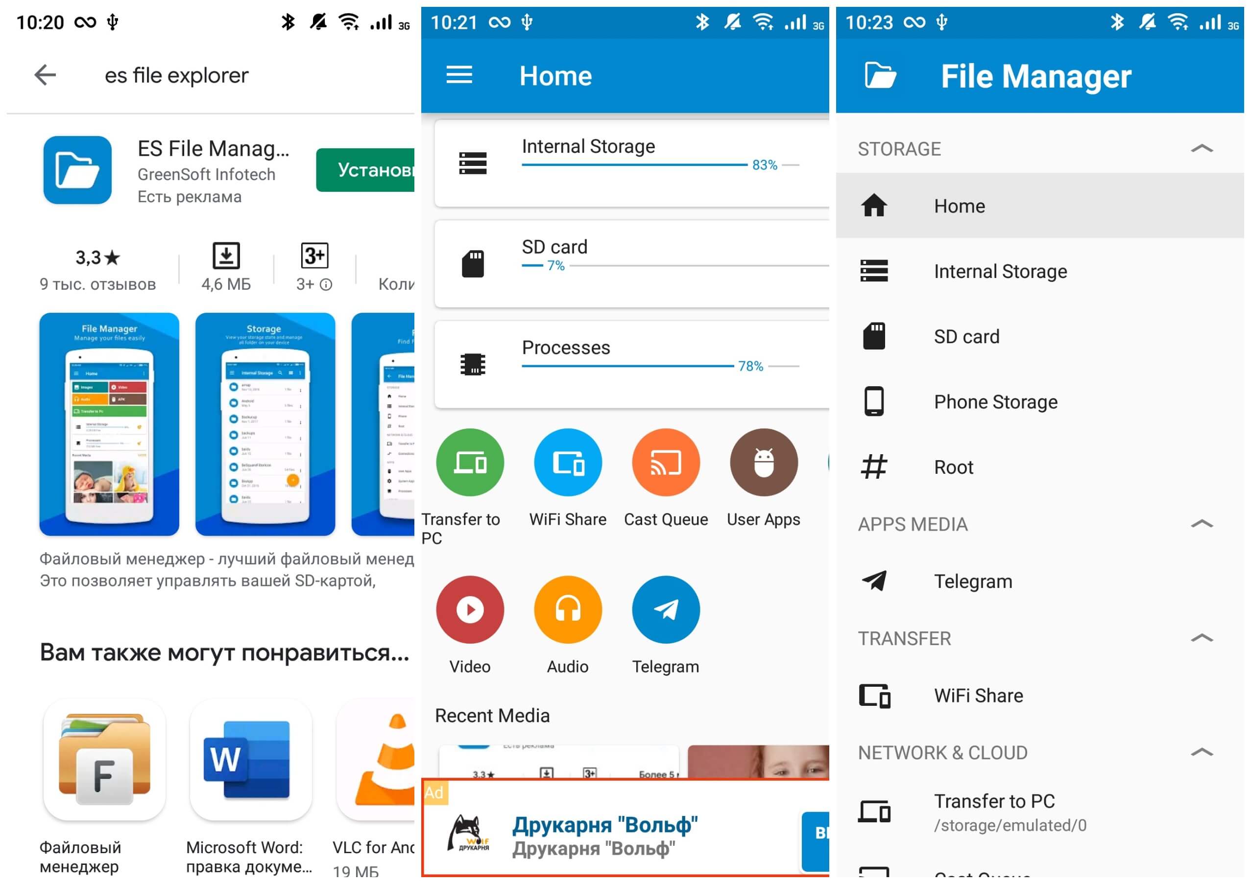The width and height of the screenshot is (1251, 884).
Task: Select Transfer to PC in the drawer
Action: [x=1039, y=812]
